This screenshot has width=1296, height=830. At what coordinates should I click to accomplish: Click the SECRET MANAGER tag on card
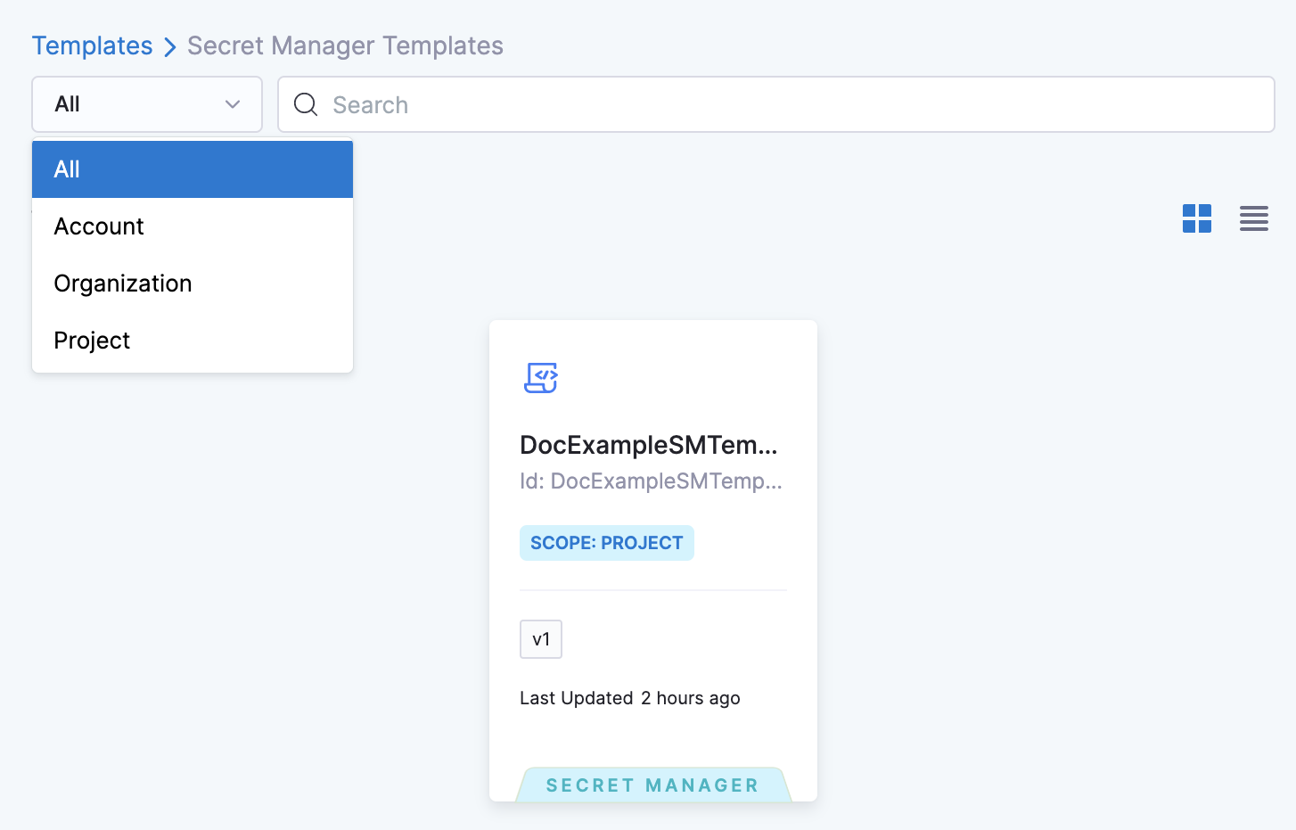[652, 785]
